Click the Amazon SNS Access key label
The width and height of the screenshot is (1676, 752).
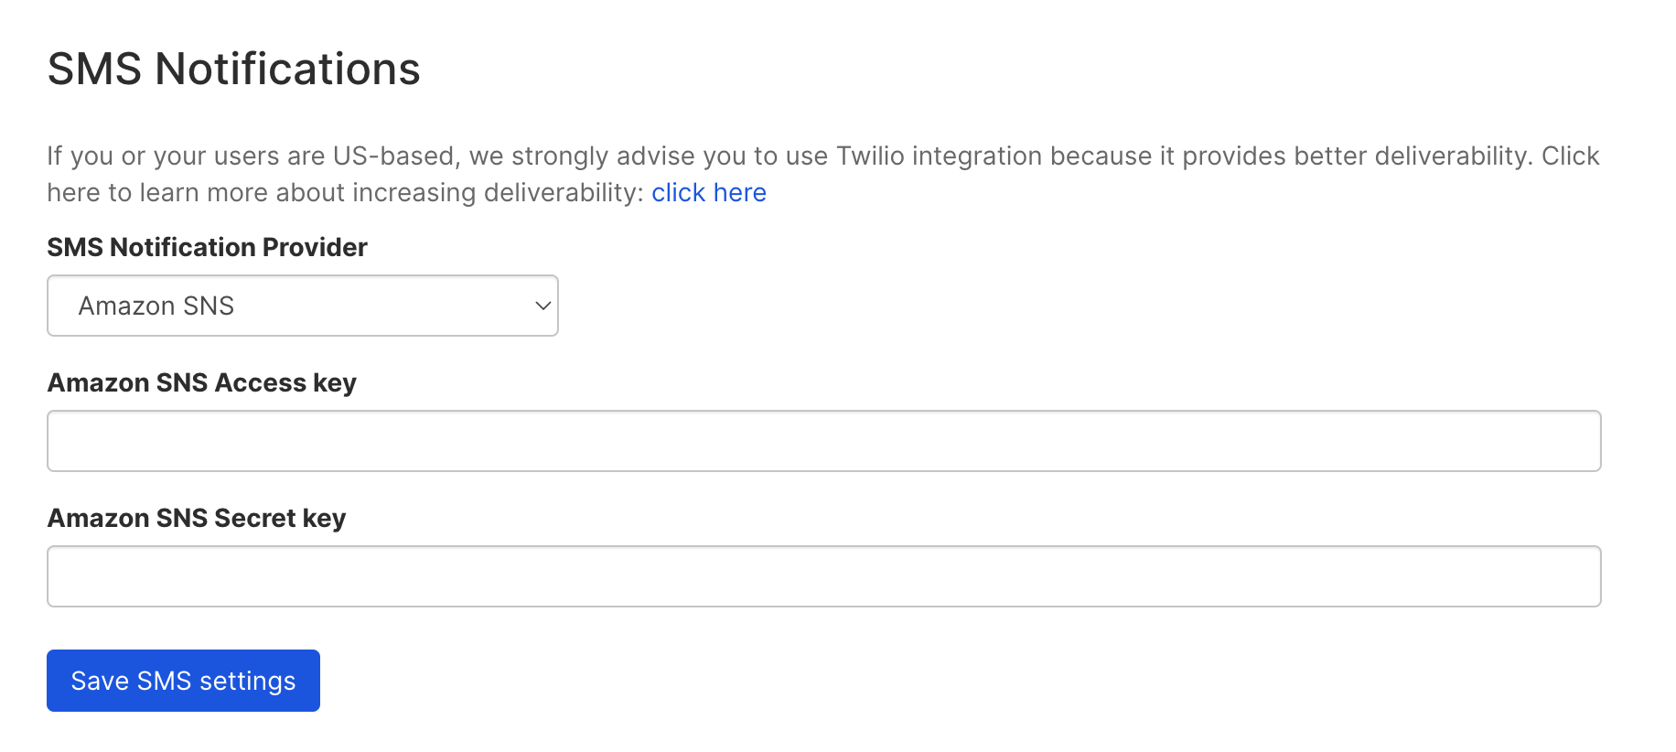coord(202,382)
